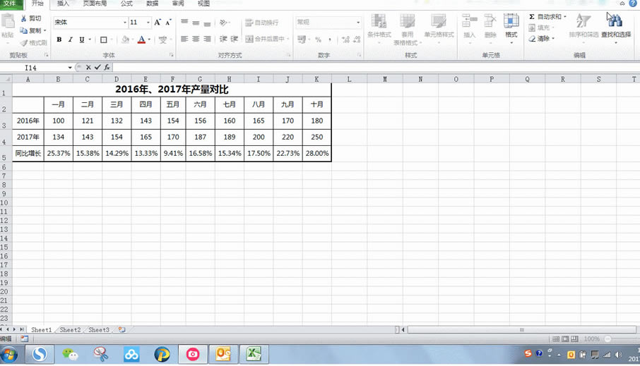The height and width of the screenshot is (366, 640).
Task: Toggle Bold formatting
Action: click(x=59, y=39)
